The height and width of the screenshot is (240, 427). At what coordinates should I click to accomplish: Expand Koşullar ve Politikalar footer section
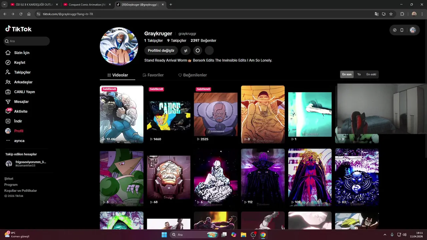(20, 191)
